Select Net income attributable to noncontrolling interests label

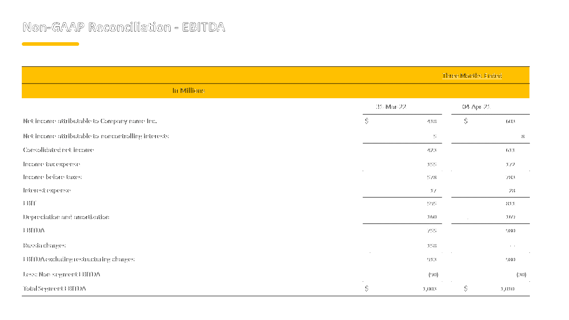(96, 136)
